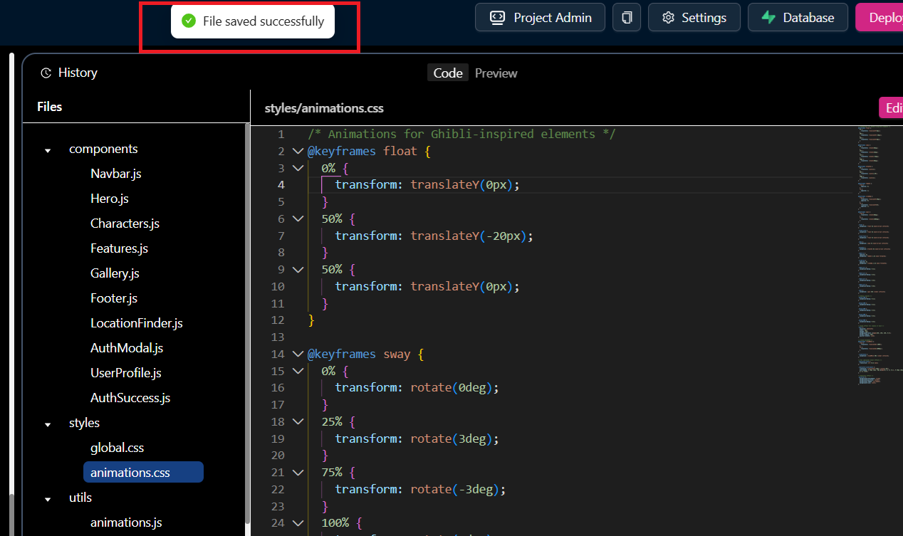The width and height of the screenshot is (903, 536).
Task: Open AuthModal.js file
Action: [x=127, y=348]
